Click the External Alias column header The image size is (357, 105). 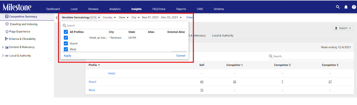[x=176, y=32]
